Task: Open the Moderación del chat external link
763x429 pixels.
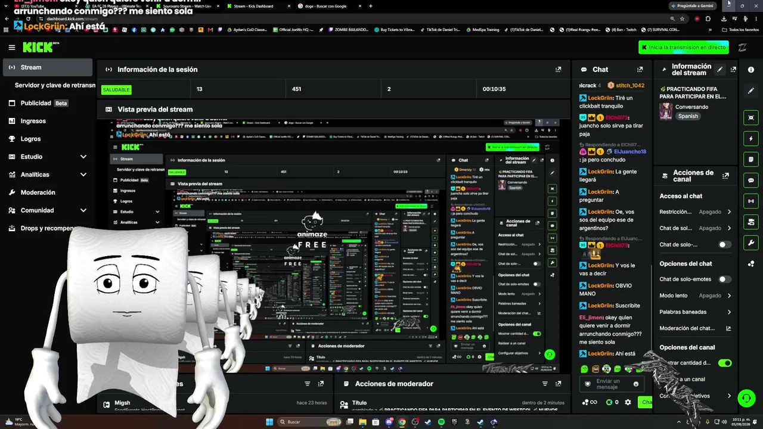Action: tap(728, 328)
